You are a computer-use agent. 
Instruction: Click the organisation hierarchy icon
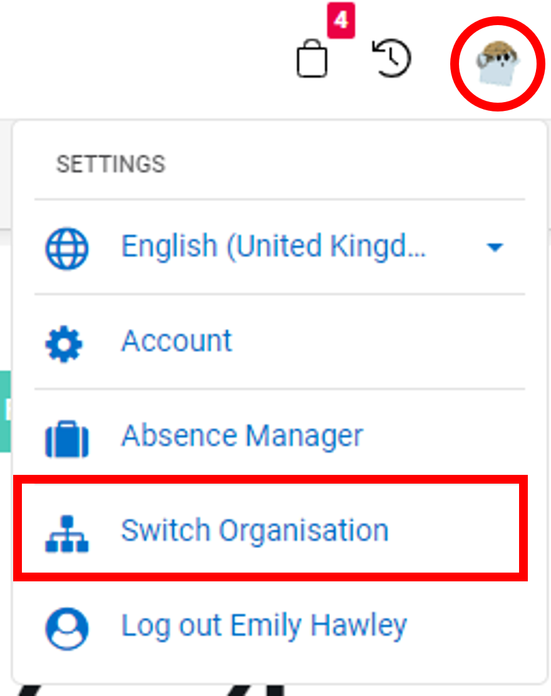[66, 531]
